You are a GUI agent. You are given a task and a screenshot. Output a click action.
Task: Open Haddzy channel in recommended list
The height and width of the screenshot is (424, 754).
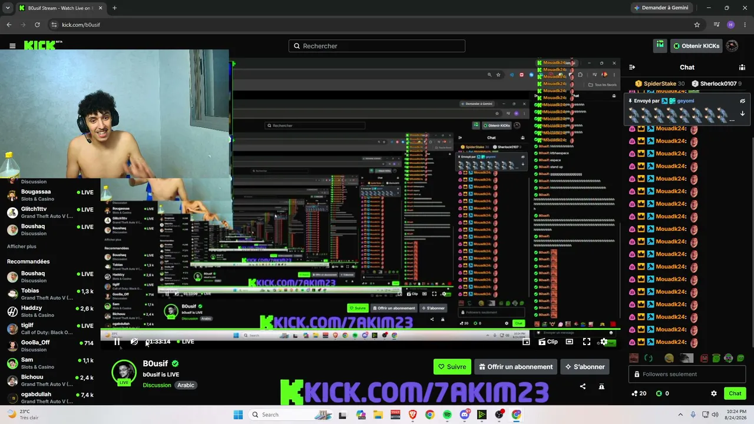click(50, 312)
